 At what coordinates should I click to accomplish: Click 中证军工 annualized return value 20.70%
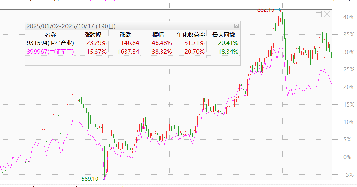(x=195, y=52)
